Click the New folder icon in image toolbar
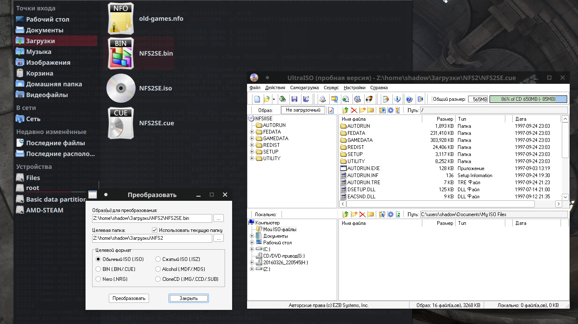The image size is (578, 324). (x=362, y=110)
